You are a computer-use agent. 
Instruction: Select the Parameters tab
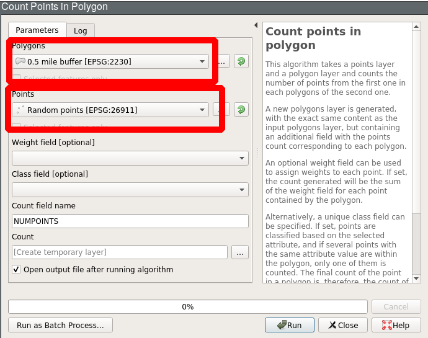37,30
